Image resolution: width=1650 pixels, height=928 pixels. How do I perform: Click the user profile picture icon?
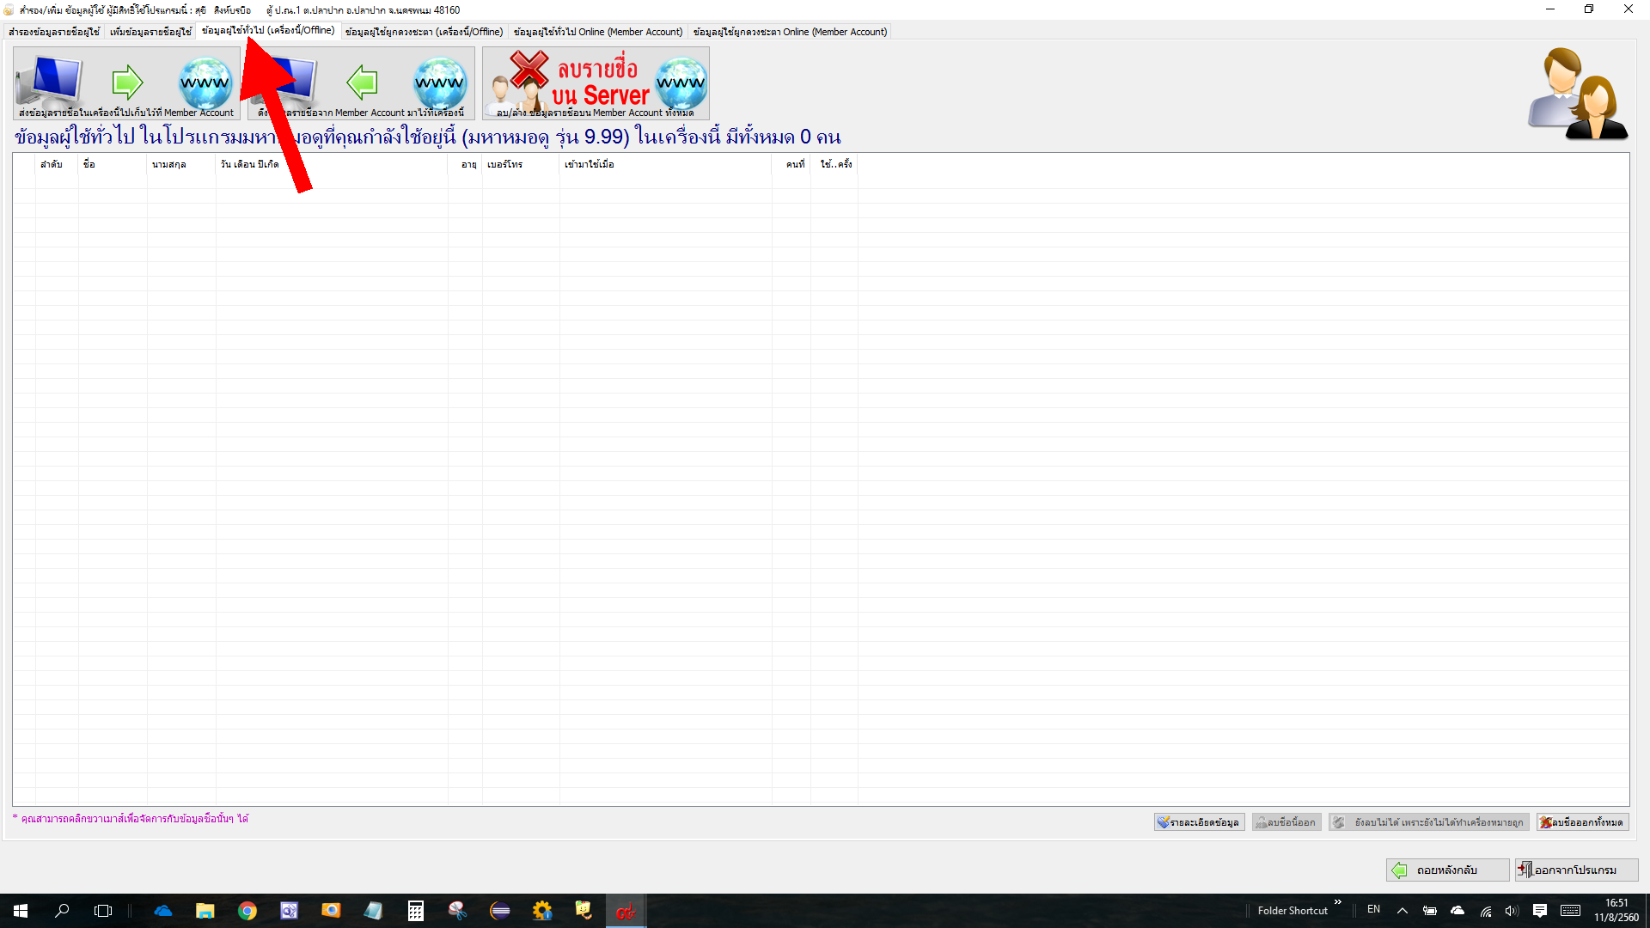pyautogui.click(x=1578, y=94)
